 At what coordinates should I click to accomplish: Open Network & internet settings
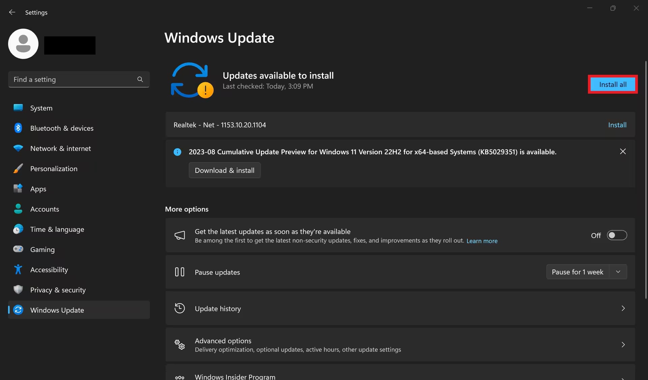click(x=60, y=148)
